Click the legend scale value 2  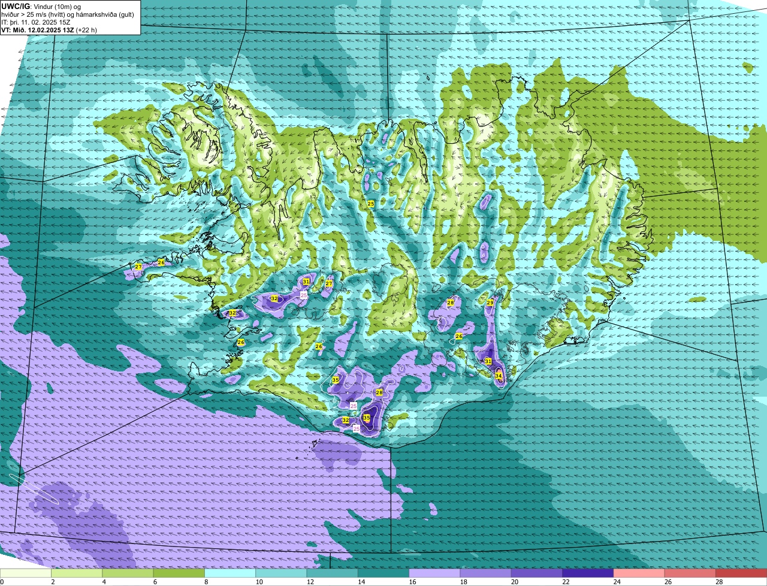tap(53, 582)
